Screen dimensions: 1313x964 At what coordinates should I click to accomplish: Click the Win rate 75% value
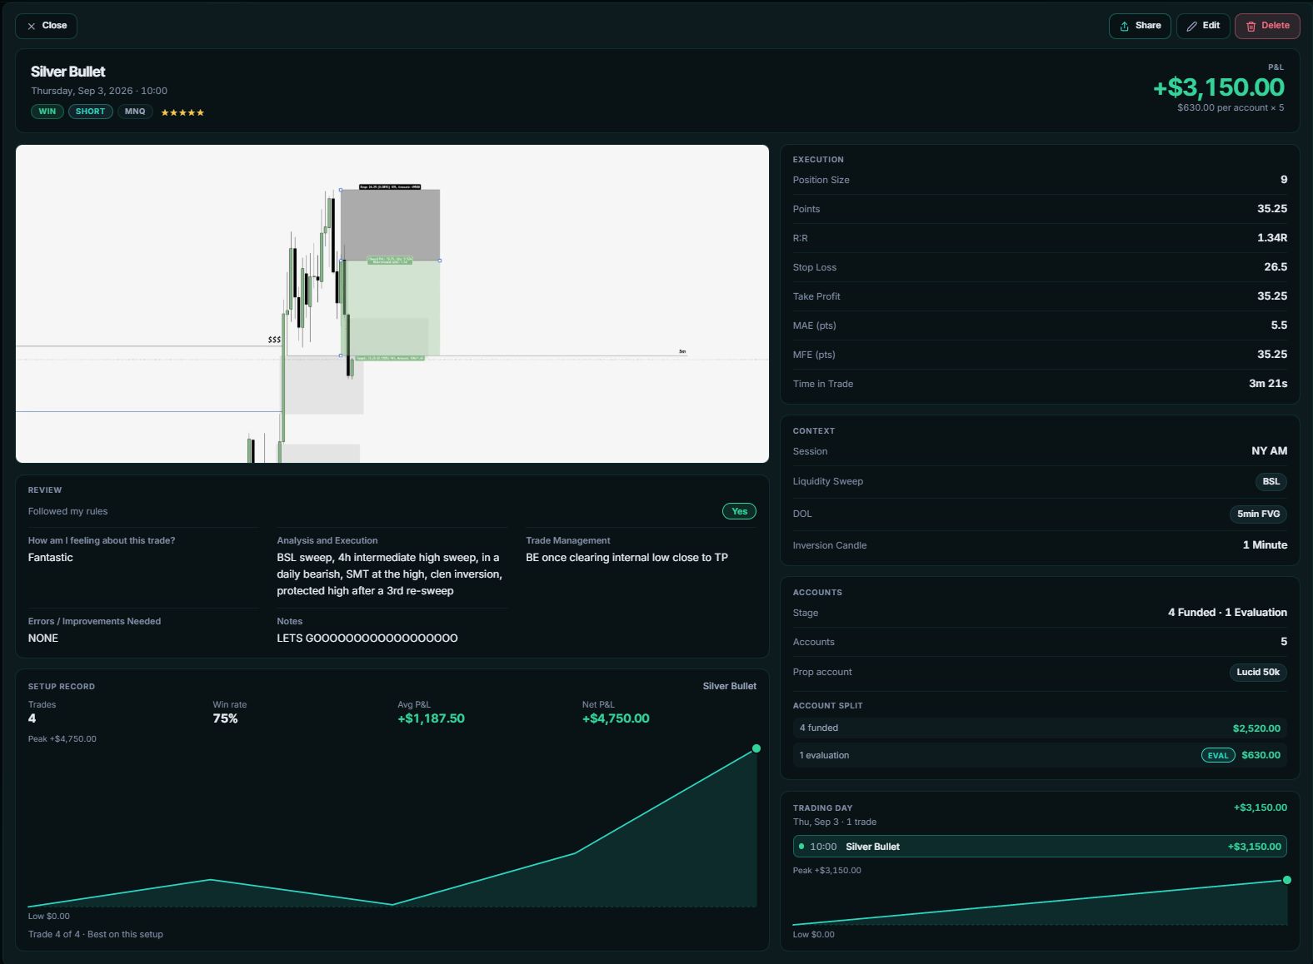(226, 718)
